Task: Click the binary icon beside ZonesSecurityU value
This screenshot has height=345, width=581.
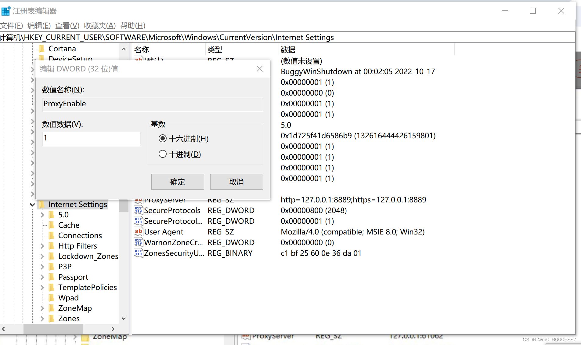Action: pos(138,253)
